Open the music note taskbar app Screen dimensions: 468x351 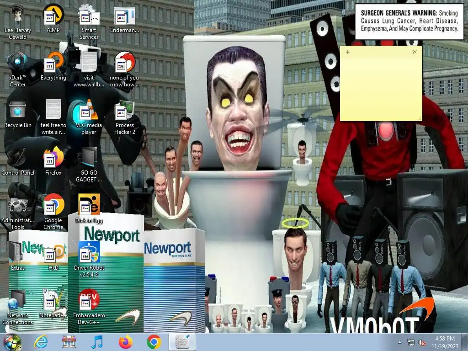(97, 342)
